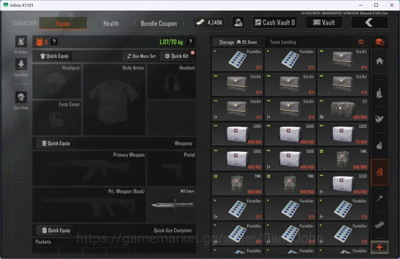Select the Storage 85 Rows tab
The height and width of the screenshot is (259, 400).
tap(238, 42)
